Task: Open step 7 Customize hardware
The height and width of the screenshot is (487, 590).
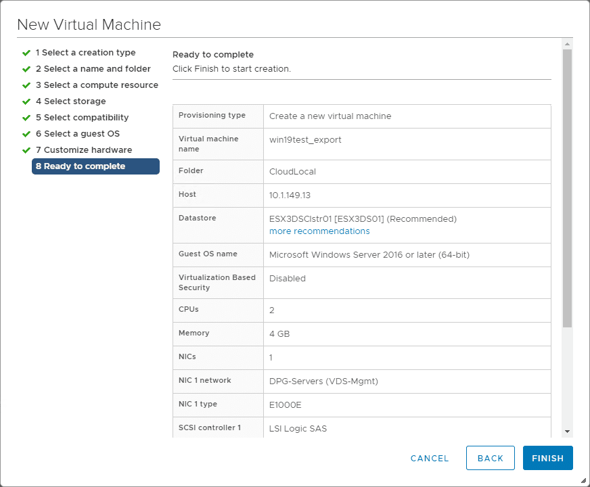Action: 84,150
